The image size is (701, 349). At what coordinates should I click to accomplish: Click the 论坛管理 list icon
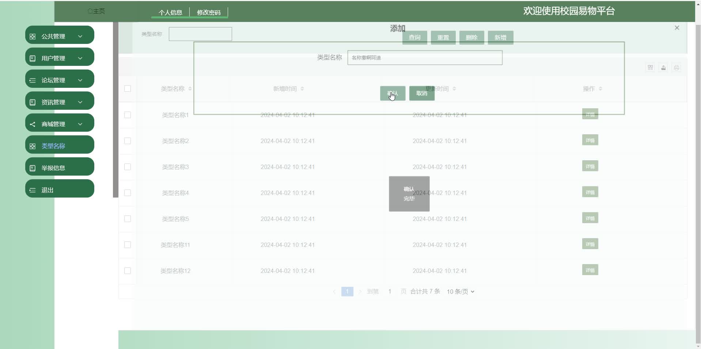point(33,80)
